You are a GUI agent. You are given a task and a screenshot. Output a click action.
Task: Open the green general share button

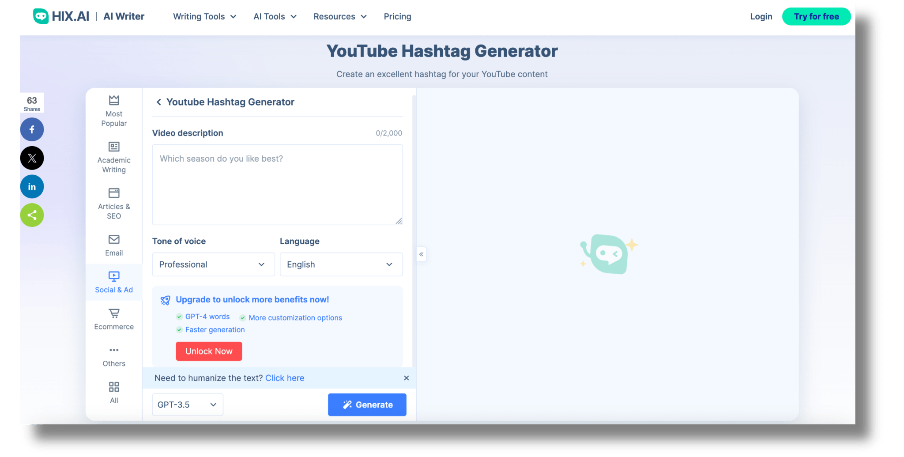[32, 215]
